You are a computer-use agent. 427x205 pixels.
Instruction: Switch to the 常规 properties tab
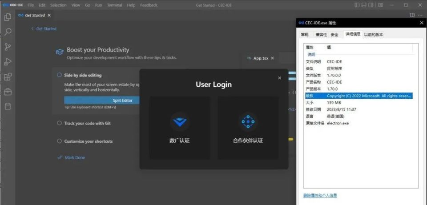[x=305, y=35]
